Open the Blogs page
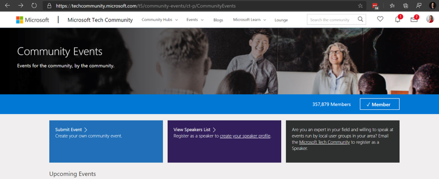The image size is (439, 179). point(218,20)
